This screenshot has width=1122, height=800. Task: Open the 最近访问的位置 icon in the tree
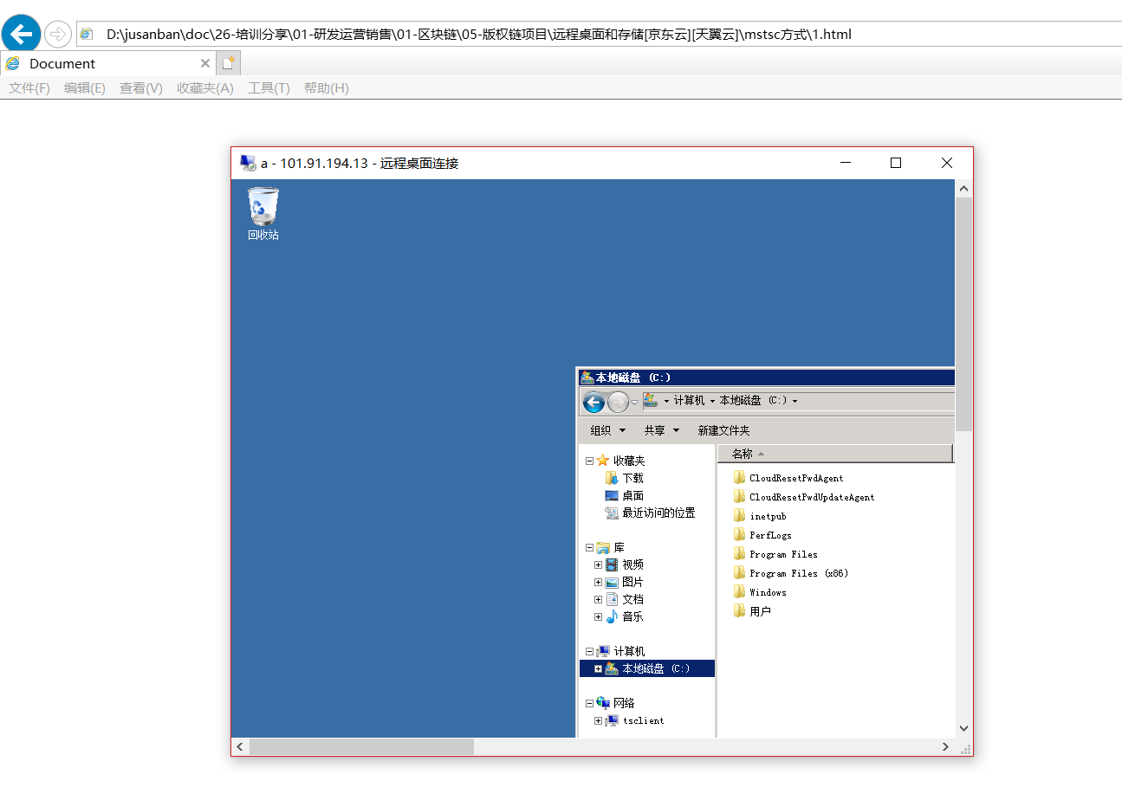[612, 513]
